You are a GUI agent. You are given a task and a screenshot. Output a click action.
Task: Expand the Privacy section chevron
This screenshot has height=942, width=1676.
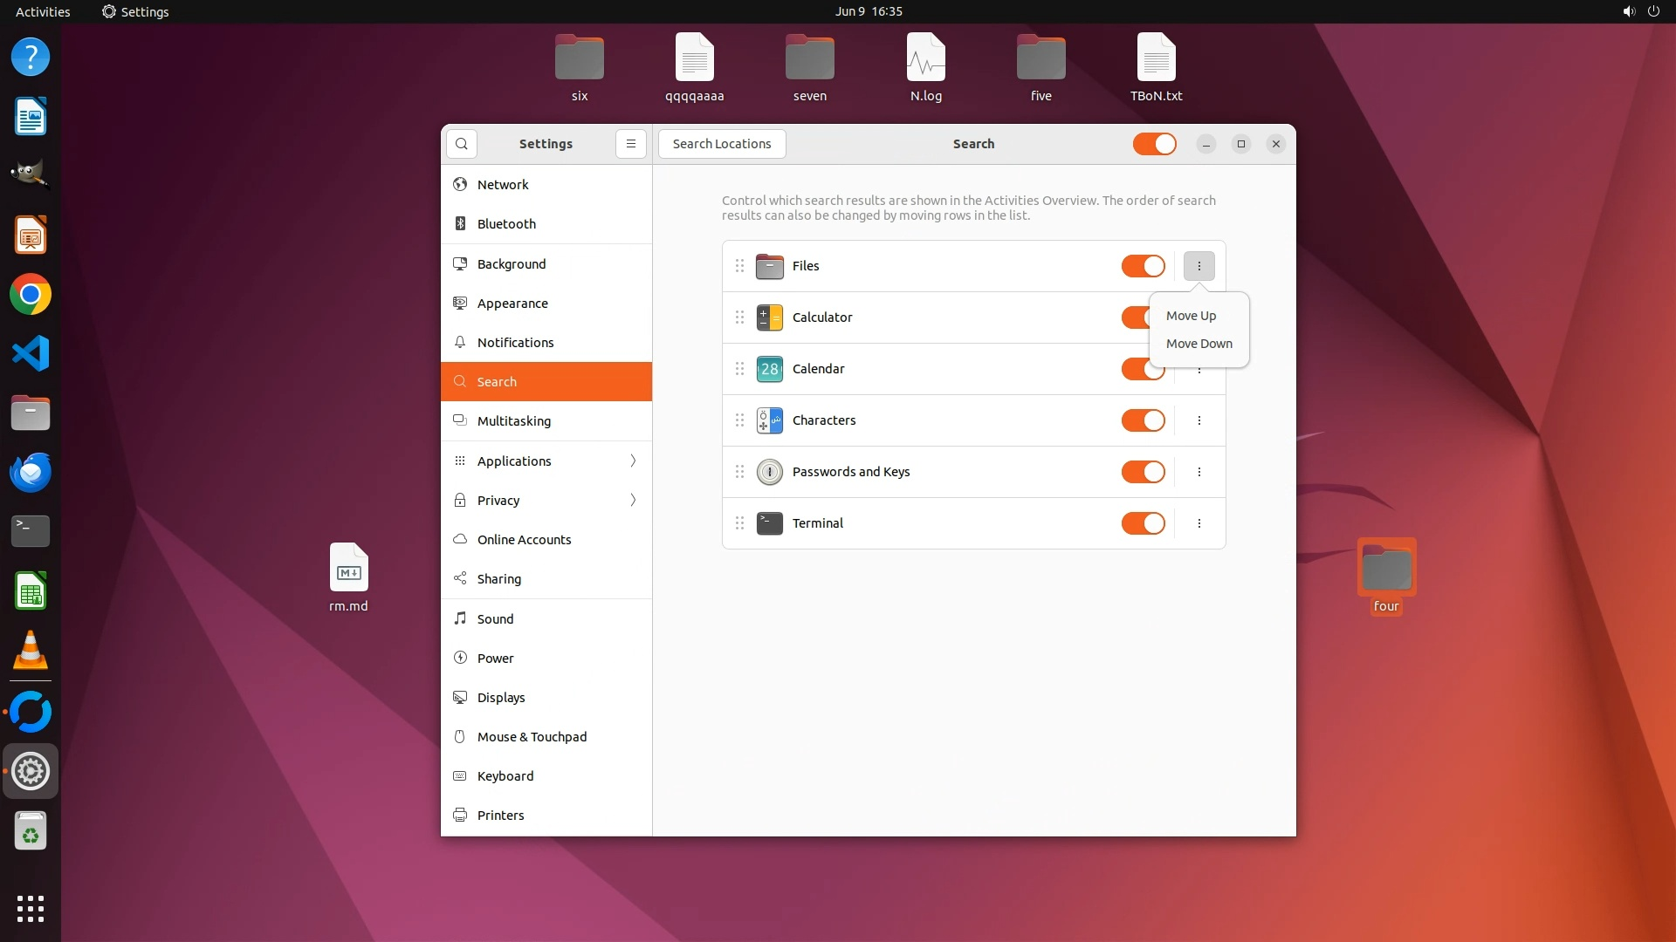coord(633,500)
